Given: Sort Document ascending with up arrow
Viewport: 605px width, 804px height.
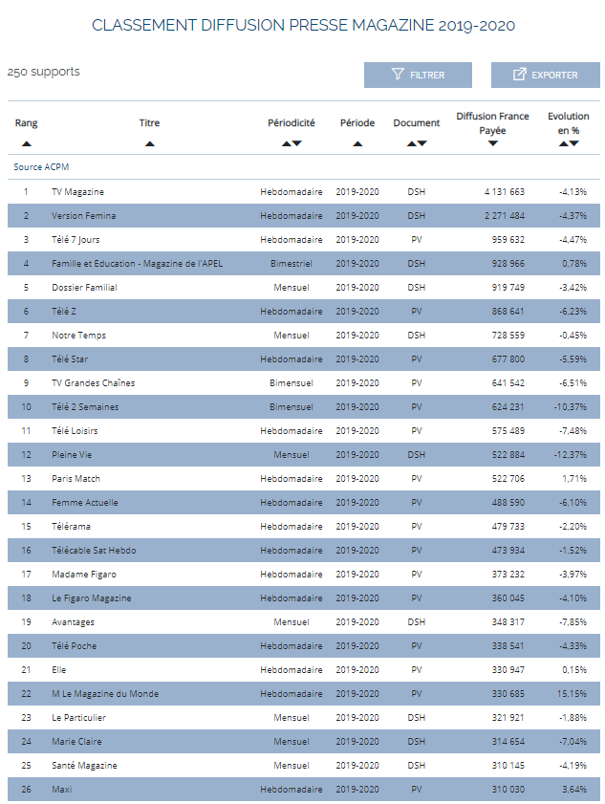Looking at the screenshot, I should click(412, 144).
